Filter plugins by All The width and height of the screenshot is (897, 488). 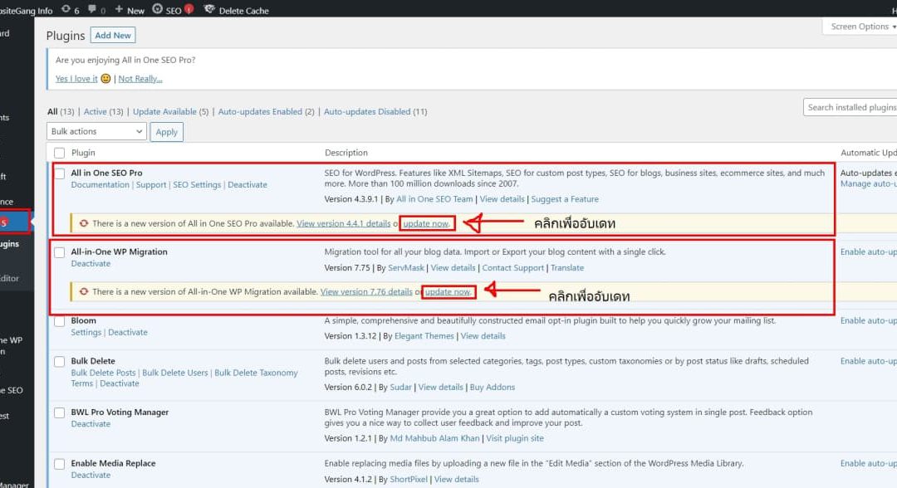click(52, 111)
